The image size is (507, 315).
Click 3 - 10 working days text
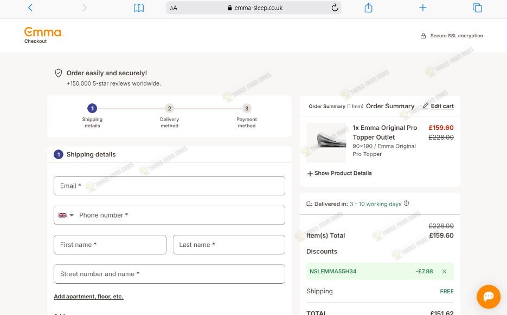pyautogui.click(x=375, y=204)
